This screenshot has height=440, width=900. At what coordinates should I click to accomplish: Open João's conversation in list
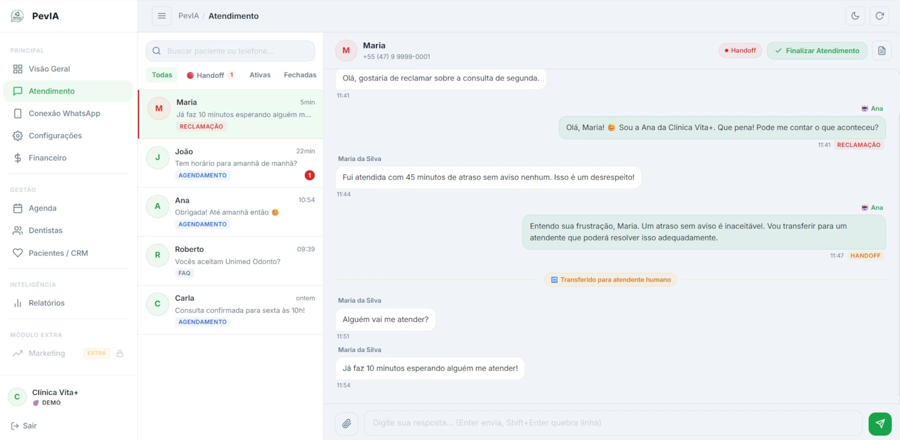coord(230,163)
